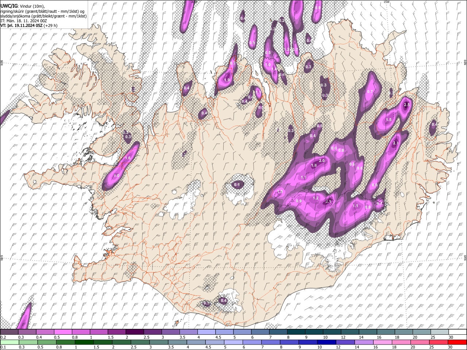The width and height of the screenshot is (467, 350).
Task: Click the "0.2" label in the upper legend row
Action: click(x=3, y=337)
